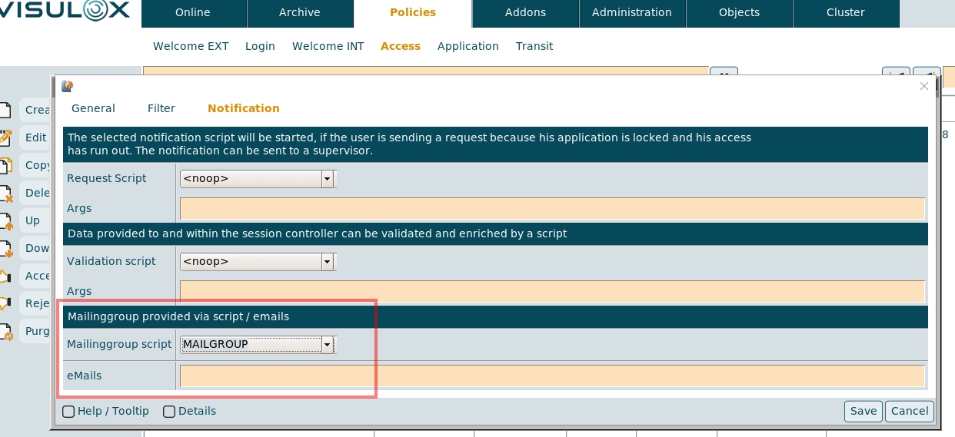The width and height of the screenshot is (955, 437).
Task: Open the Administration menu
Action: tap(631, 12)
